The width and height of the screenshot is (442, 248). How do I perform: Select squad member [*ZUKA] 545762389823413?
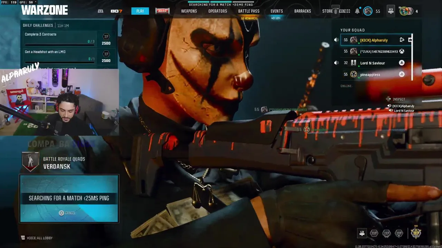376,51
